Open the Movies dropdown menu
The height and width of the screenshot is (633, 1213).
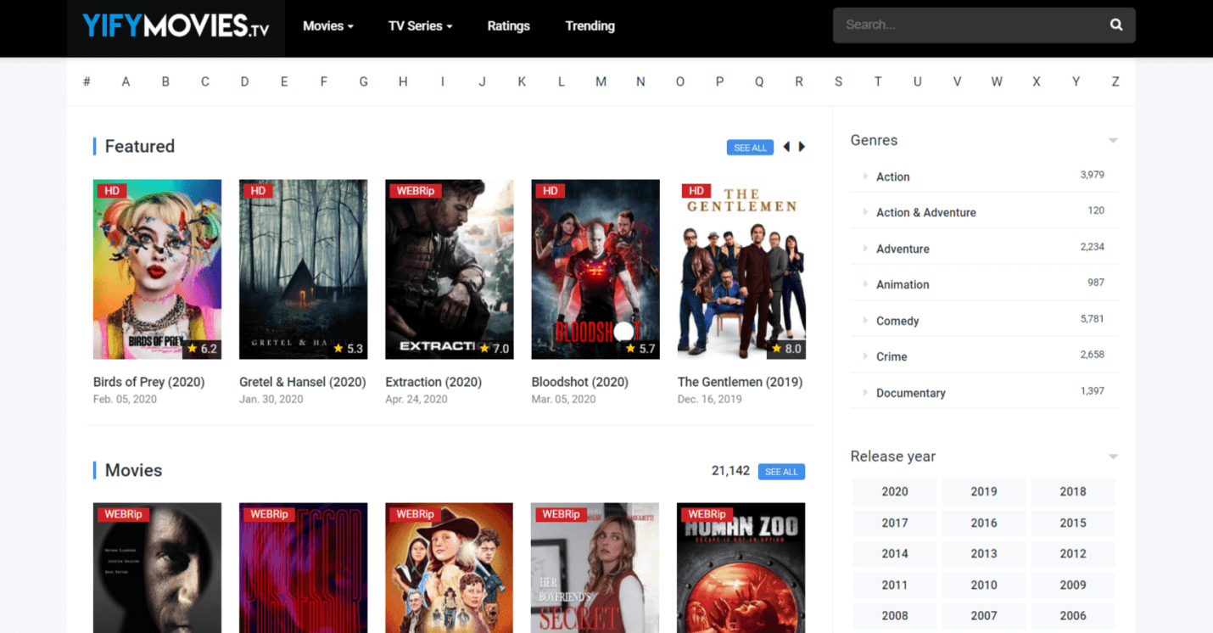(328, 25)
